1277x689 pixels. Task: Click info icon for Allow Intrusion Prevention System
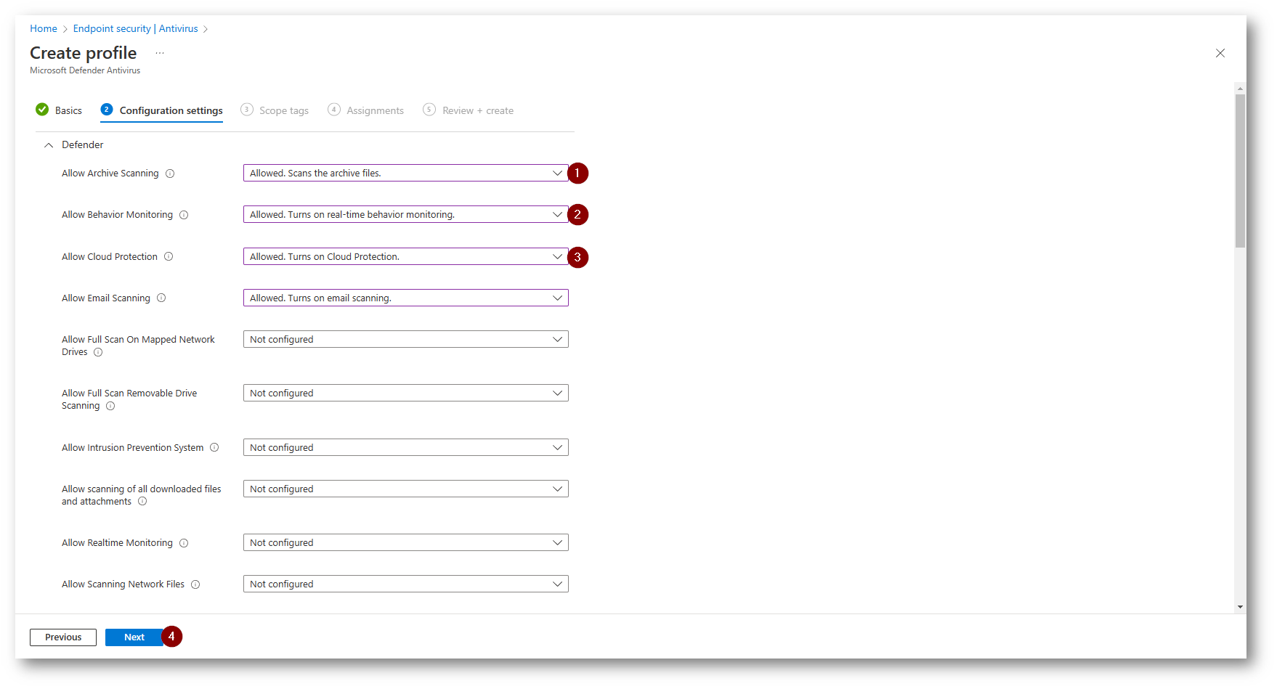[x=214, y=447]
